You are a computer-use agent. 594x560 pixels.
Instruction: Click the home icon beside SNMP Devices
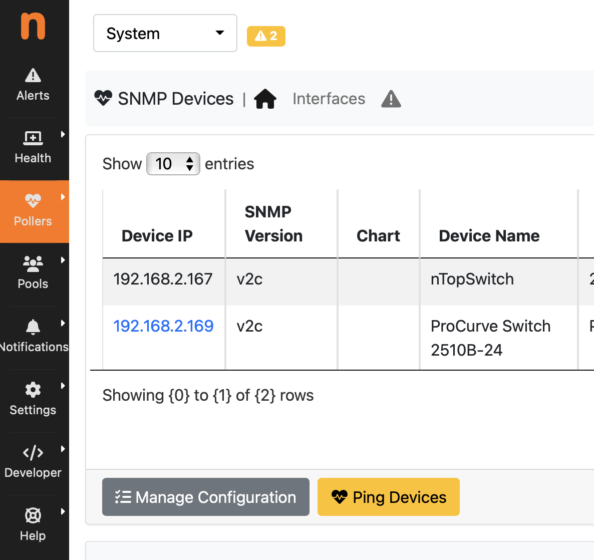(x=265, y=98)
